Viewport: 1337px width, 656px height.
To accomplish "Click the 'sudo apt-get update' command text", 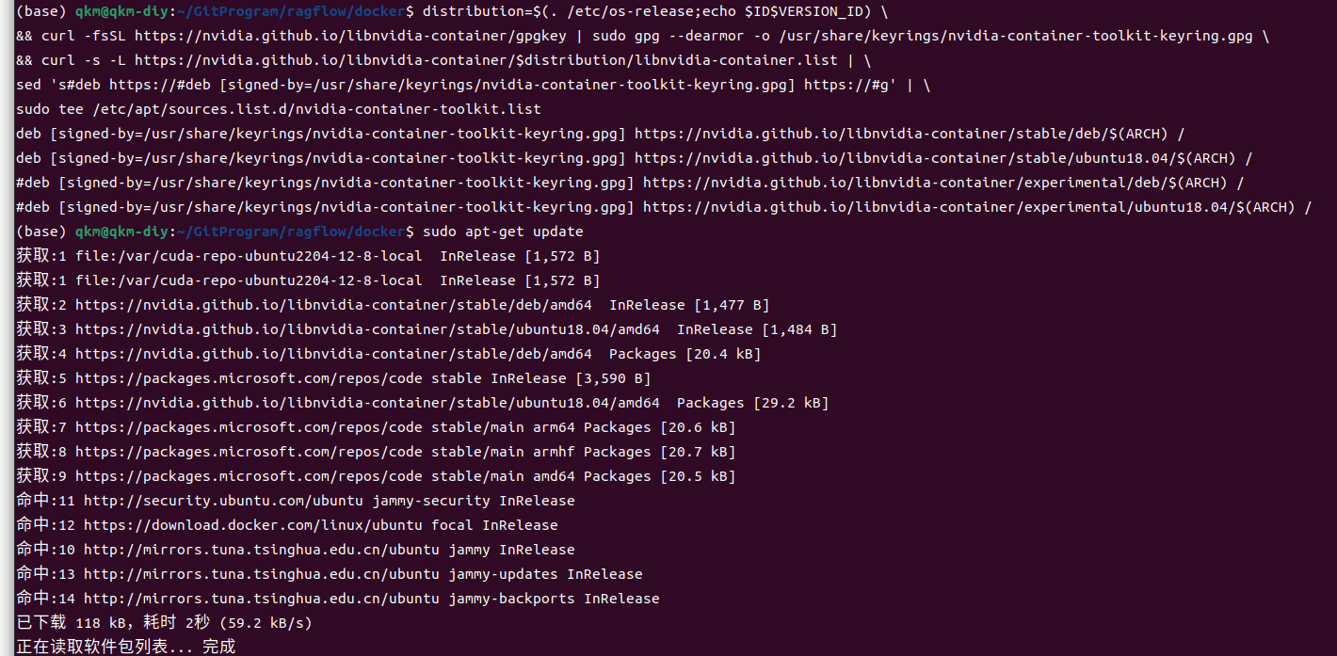I will point(503,232).
